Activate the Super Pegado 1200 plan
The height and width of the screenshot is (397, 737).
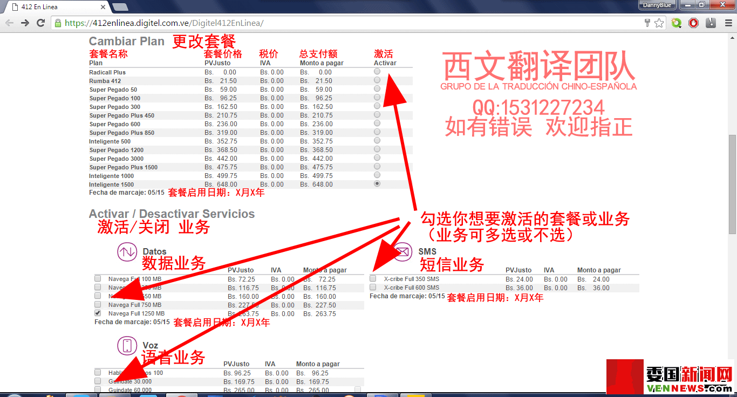pos(377,149)
